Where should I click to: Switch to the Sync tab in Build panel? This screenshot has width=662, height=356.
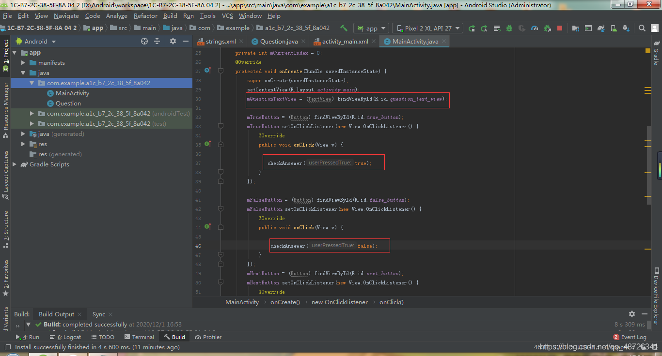click(98, 314)
